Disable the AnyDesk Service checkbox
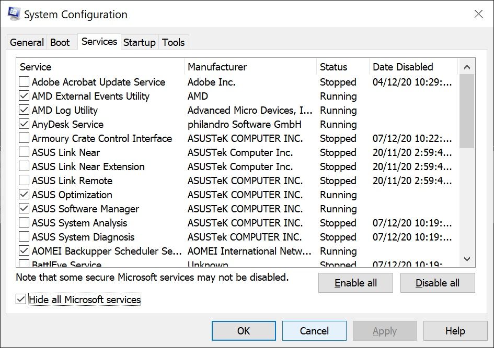 24,124
